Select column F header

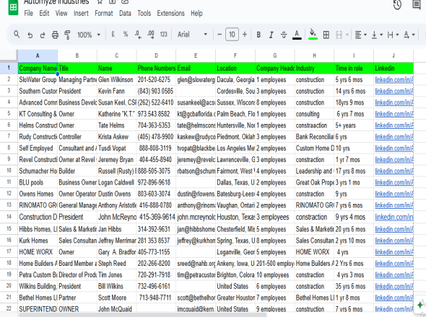point(235,55)
